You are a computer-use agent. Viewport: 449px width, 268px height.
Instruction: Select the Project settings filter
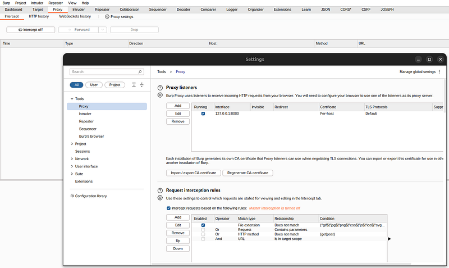pos(115,85)
